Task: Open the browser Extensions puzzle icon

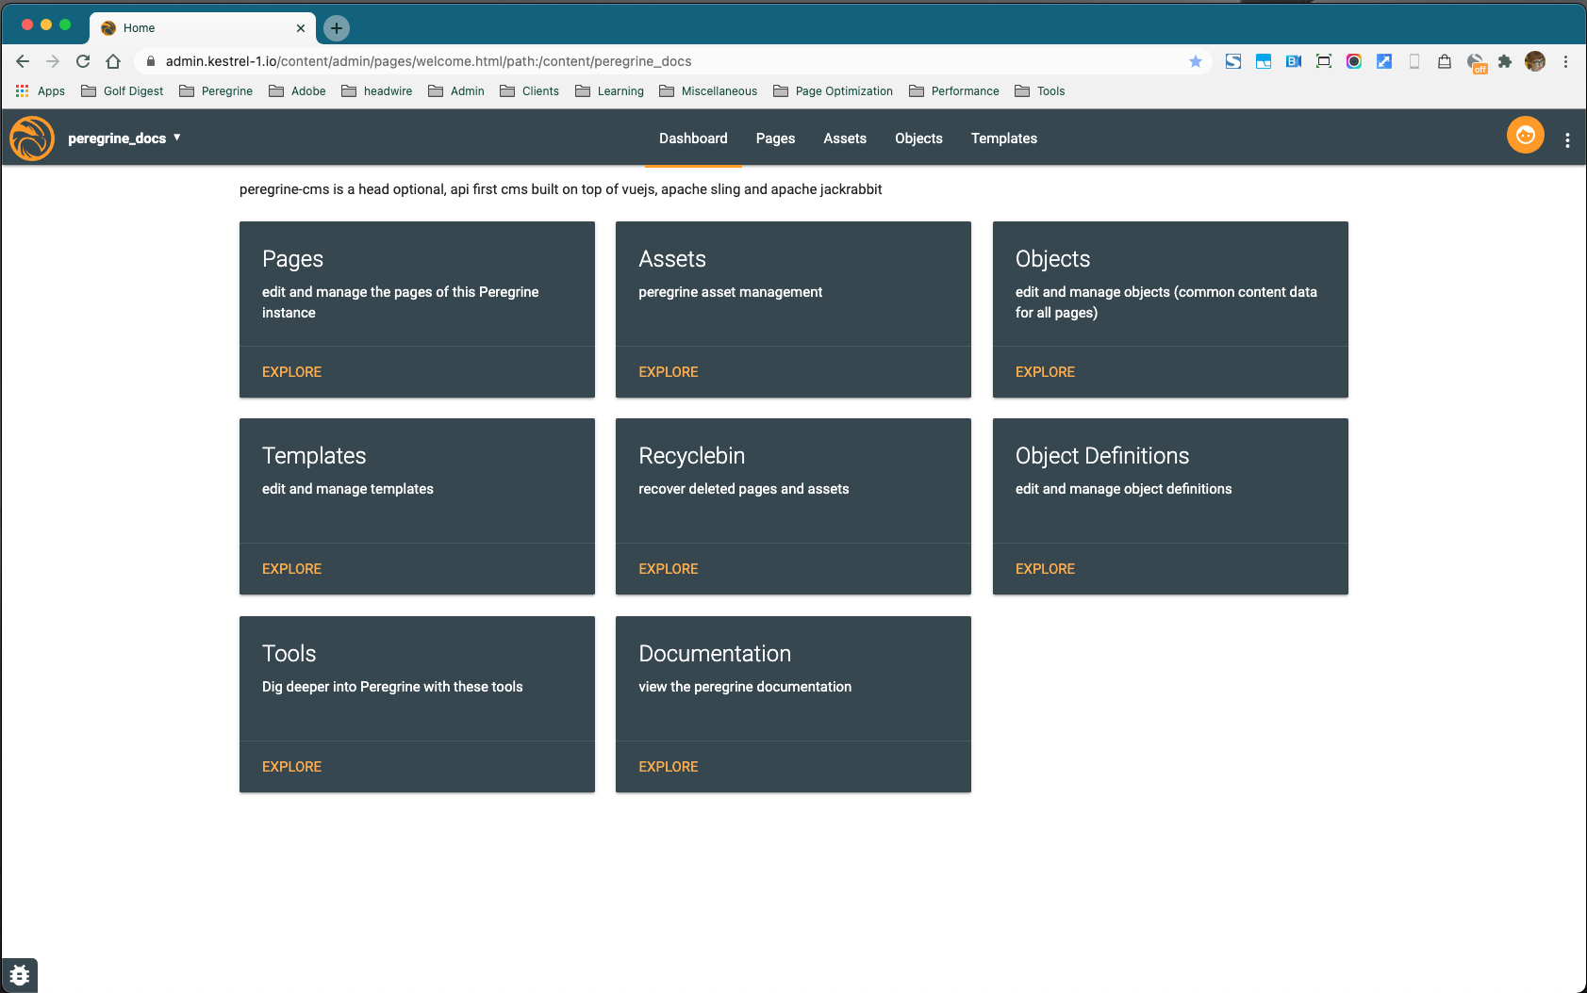Action: [1505, 61]
